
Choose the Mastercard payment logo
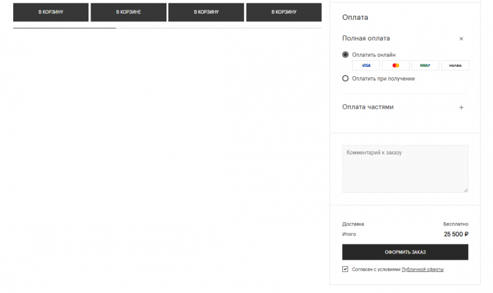click(395, 66)
